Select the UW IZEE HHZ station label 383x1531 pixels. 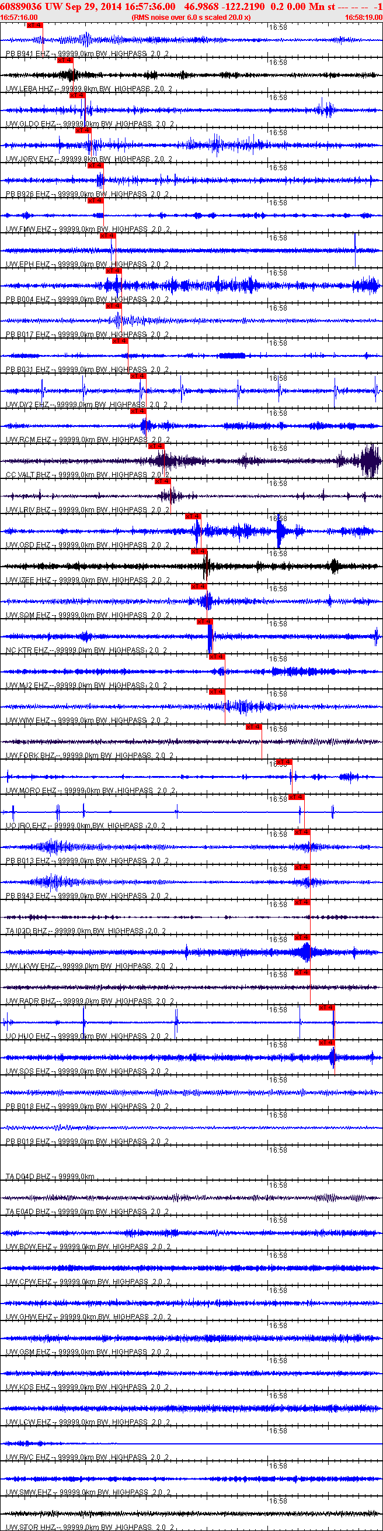(88, 580)
